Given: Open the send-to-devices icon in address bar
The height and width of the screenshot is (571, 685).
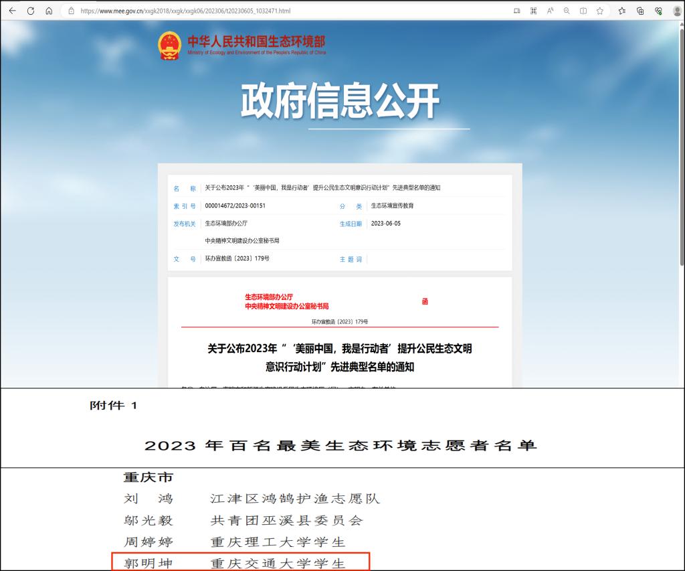Looking at the screenshot, I should coord(517,11).
